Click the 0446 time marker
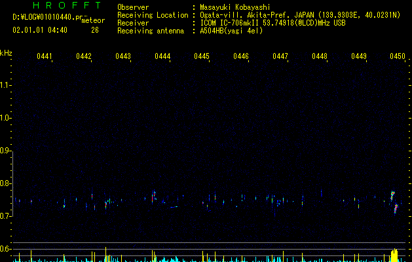Screen dimensions: 412x262 (241, 56)
